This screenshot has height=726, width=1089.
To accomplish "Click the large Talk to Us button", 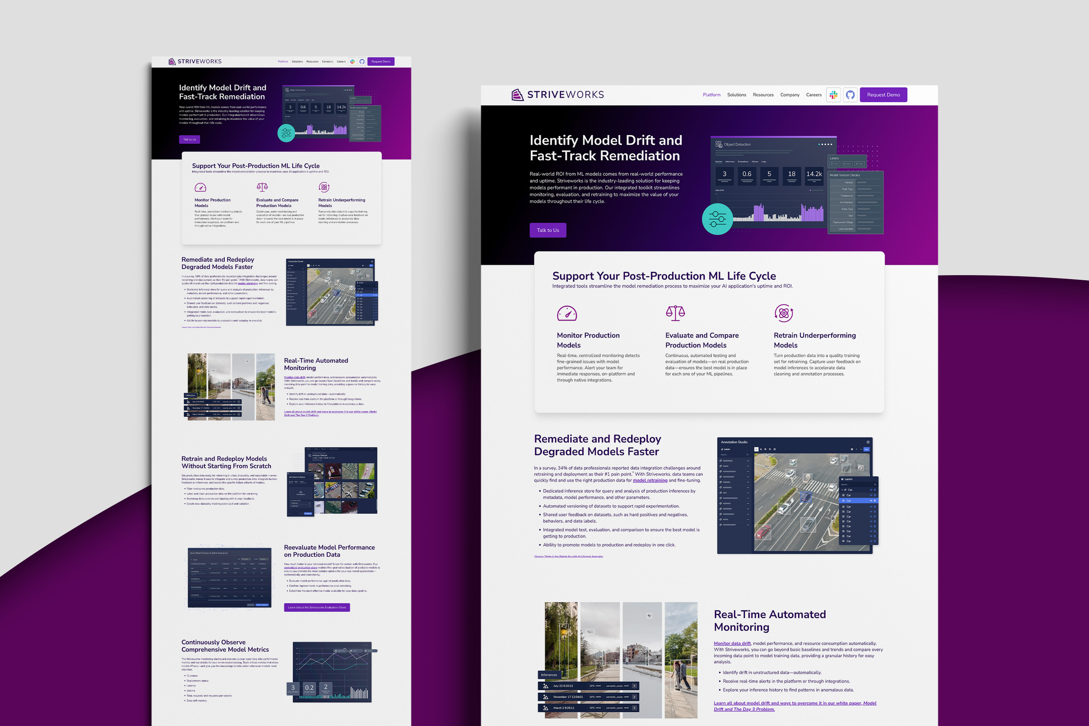I will pyautogui.click(x=548, y=230).
